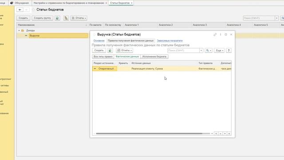Click the Хранить column header
Image resolution: width=284 pixels, height=160 pixels.
(123, 63)
